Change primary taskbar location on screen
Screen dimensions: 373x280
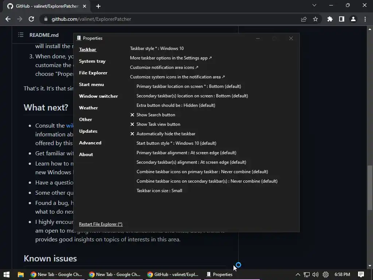[x=189, y=86]
